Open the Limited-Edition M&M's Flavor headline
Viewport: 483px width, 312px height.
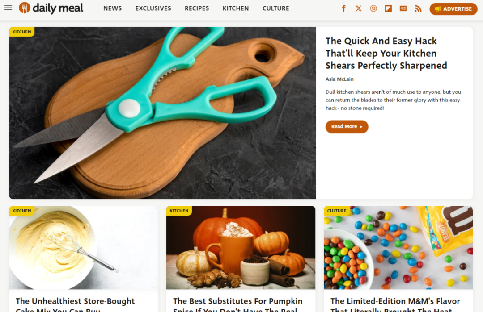coord(395,304)
